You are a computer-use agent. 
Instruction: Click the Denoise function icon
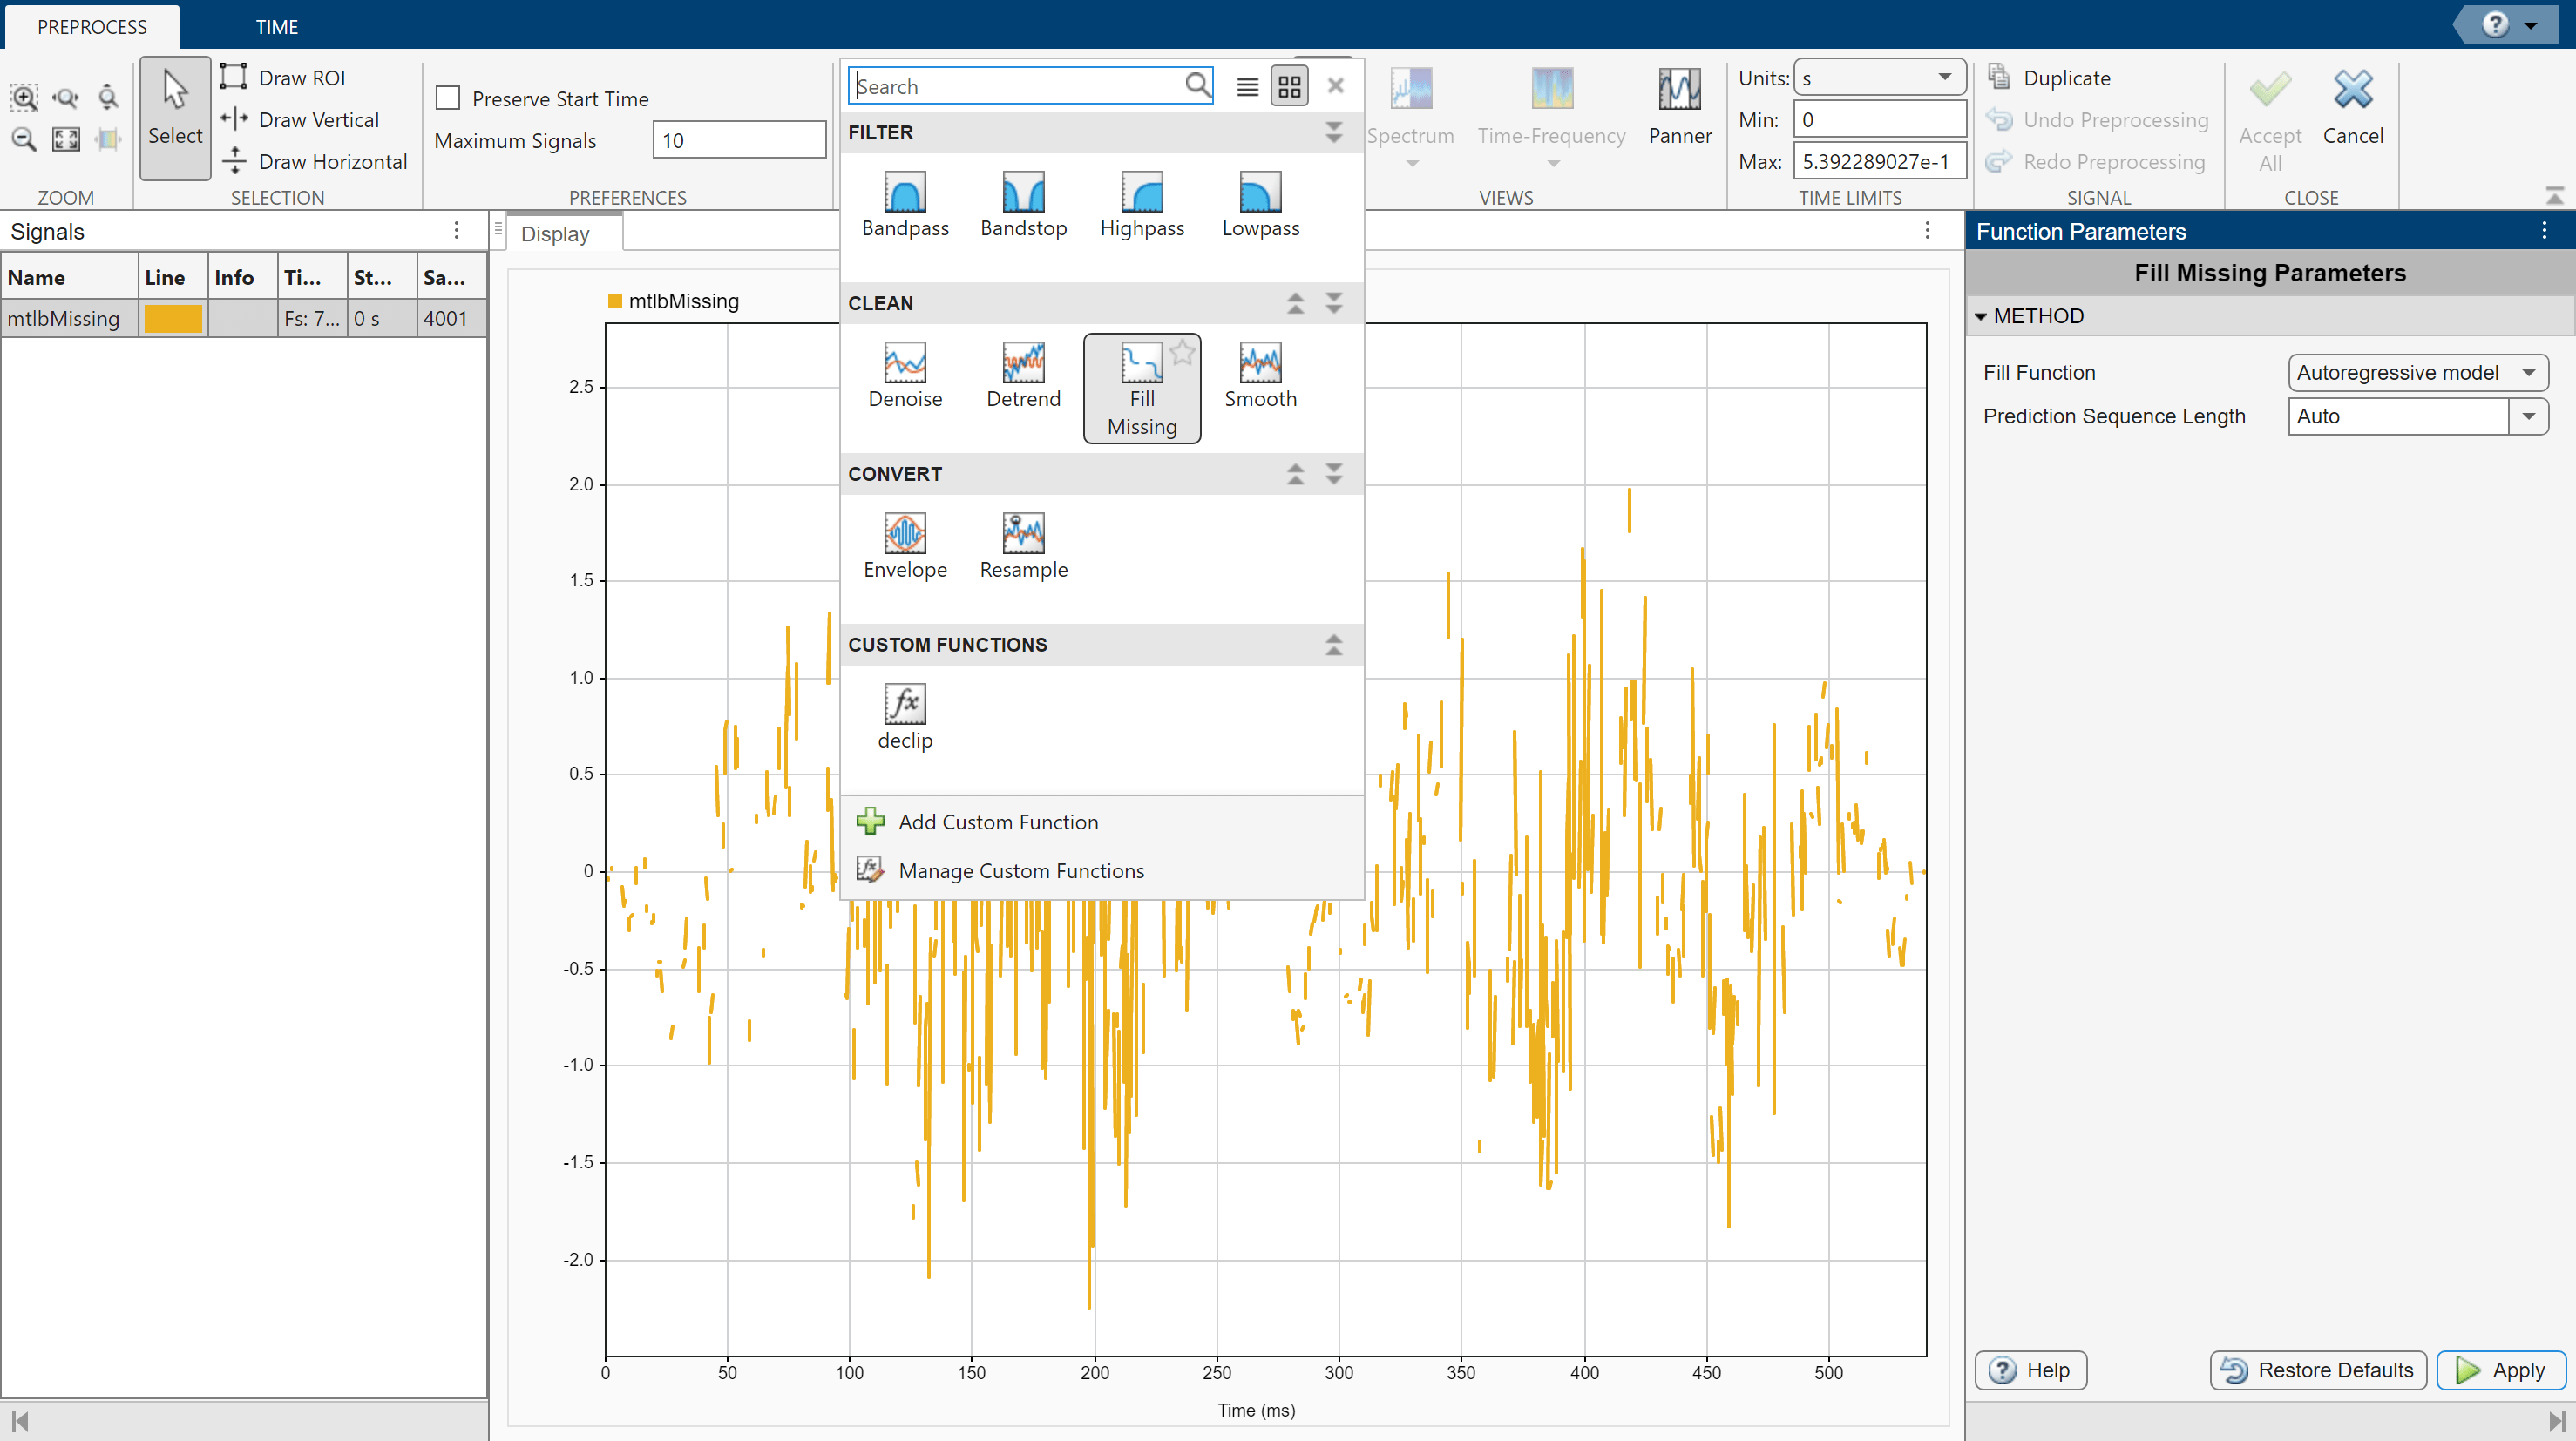(x=905, y=363)
